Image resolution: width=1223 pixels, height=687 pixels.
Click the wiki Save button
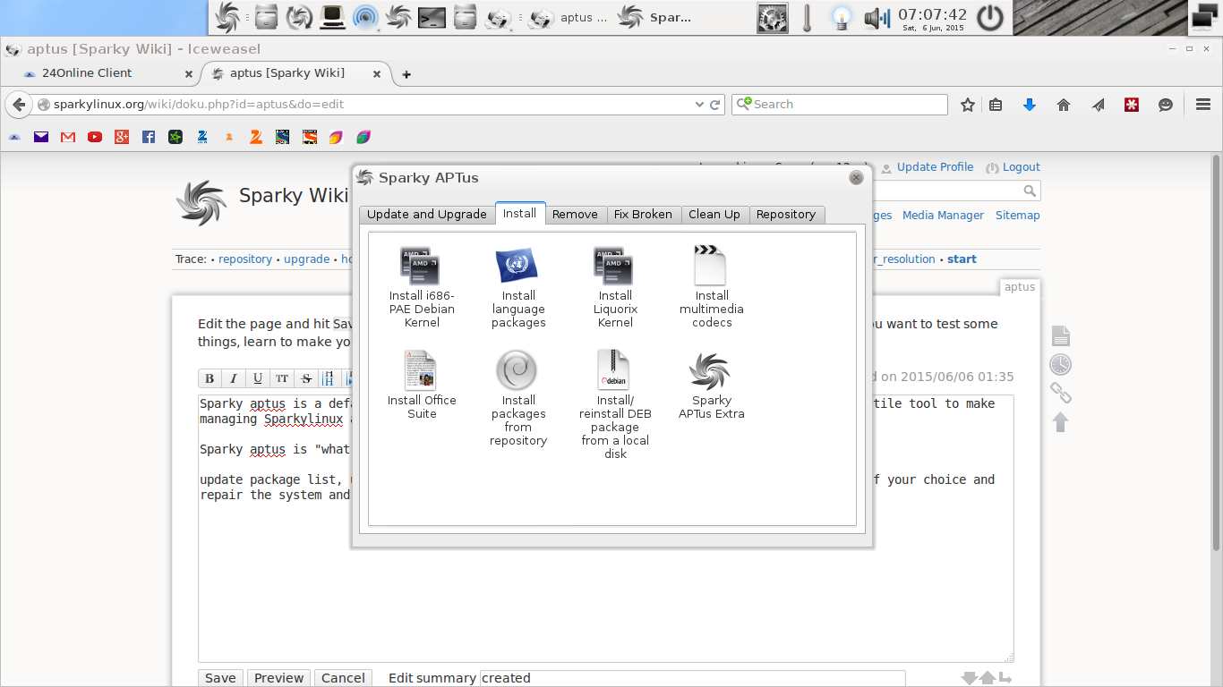pos(220,678)
